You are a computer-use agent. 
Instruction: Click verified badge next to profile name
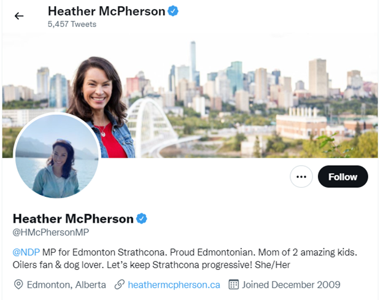(141, 218)
